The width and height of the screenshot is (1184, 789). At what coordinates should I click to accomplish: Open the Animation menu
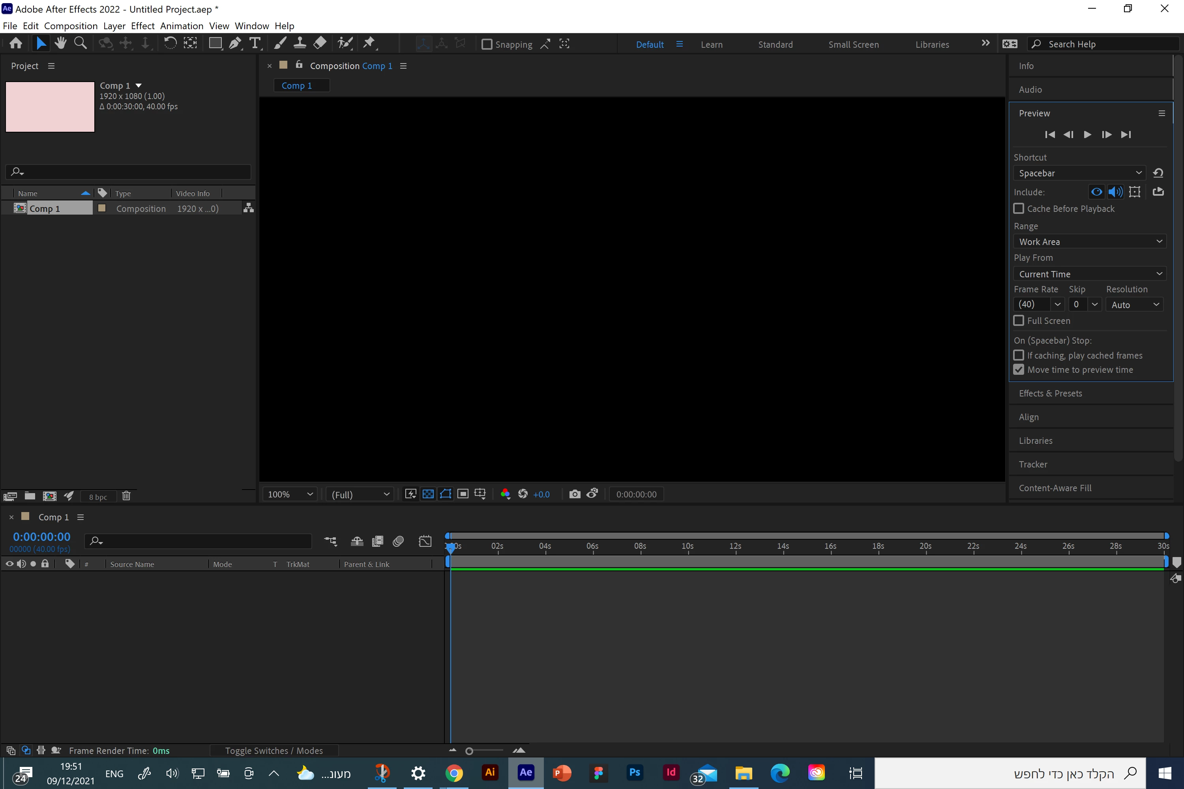pos(181,26)
